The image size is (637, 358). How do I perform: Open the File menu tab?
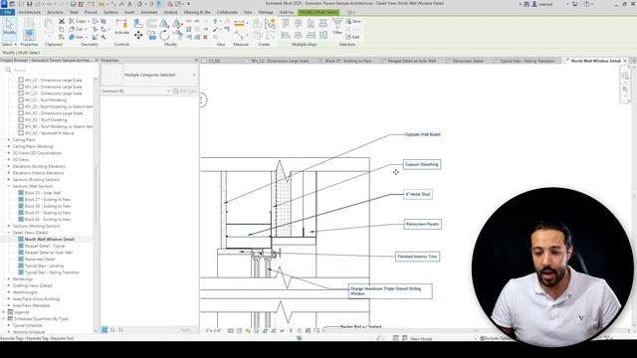(x=7, y=12)
